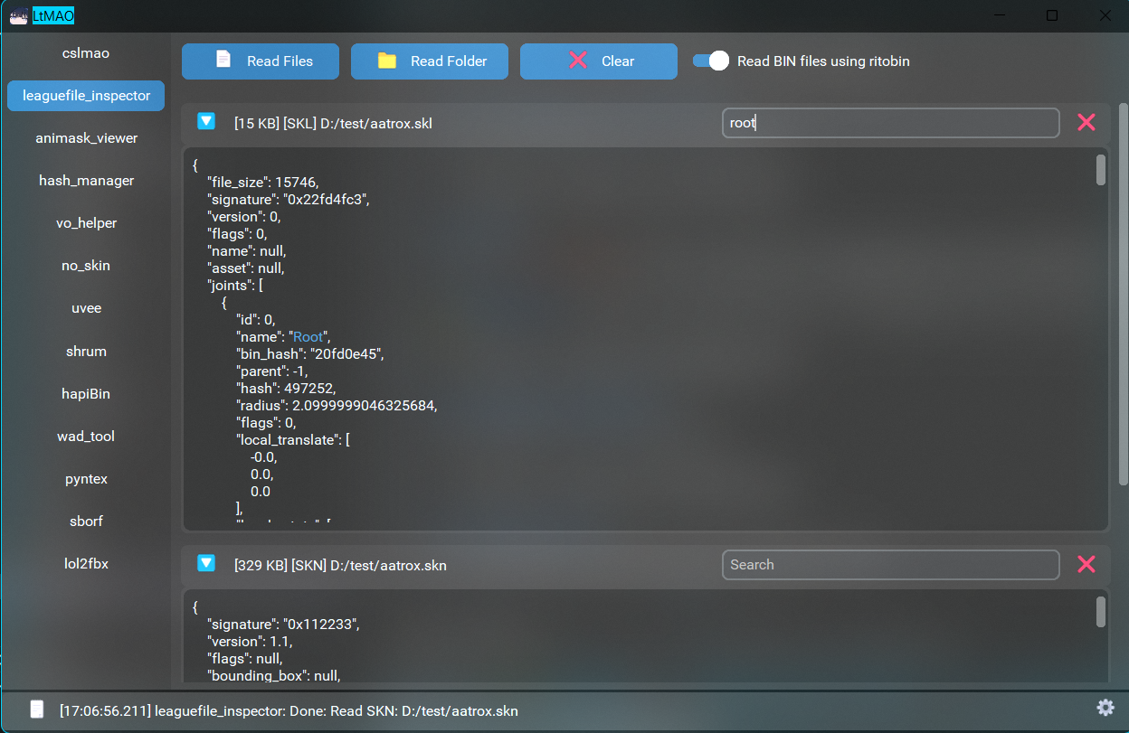Click the highlighted 'Root' name value
The height and width of the screenshot is (733, 1129).
tap(308, 337)
